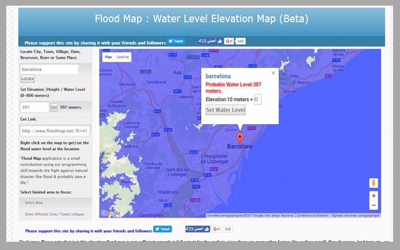Zoom out the map with minus button
Viewport: 400px width, 250px height.
[x=374, y=206]
